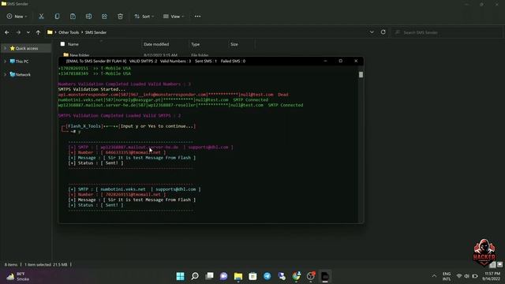
Task: Click the console window scrollbar thumb
Action: click(361, 75)
